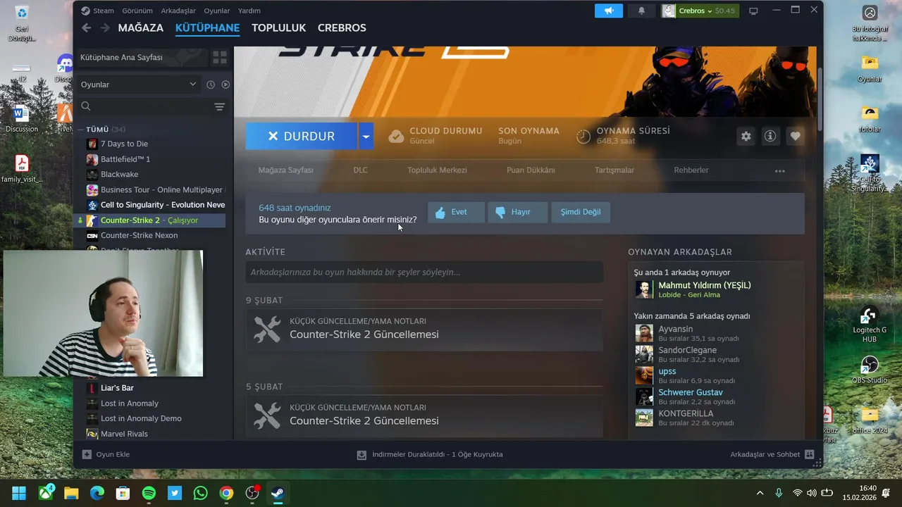Viewport: 902px width, 507px height.
Task: Open Topluluk Merkezi link
Action: pyautogui.click(x=437, y=170)
